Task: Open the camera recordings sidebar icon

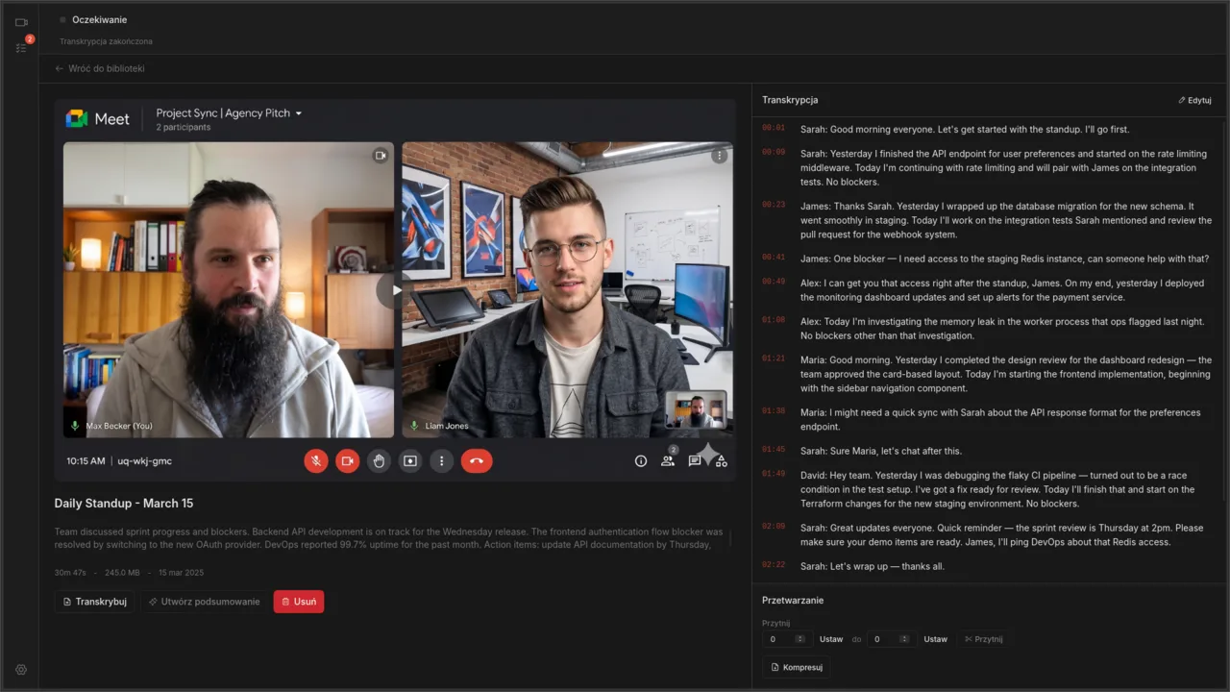Action: [21, 22]
